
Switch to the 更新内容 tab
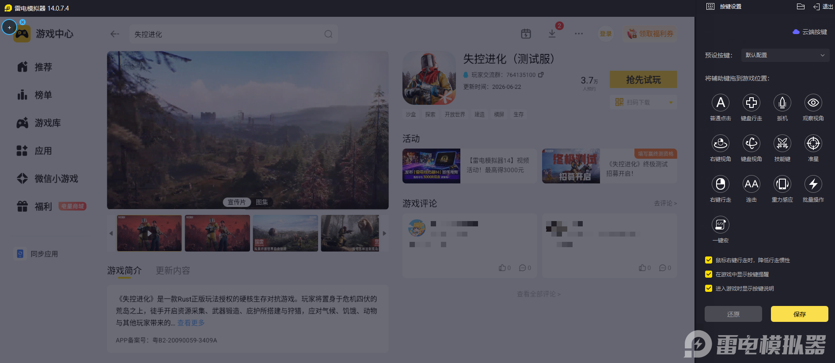[173, 271]
